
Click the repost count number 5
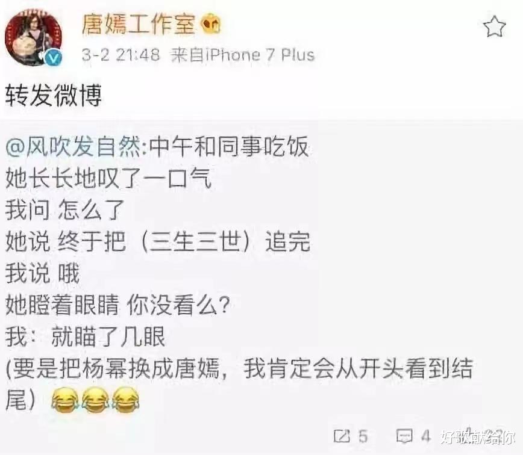click(x=363, y=436)
